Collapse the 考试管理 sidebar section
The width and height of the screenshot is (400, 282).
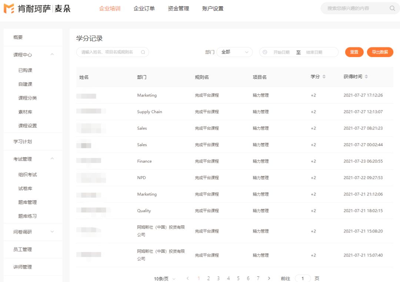pos(52,159)
